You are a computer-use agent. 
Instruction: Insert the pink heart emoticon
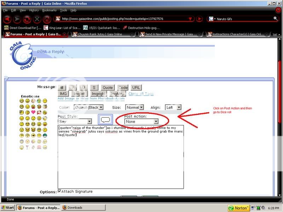pyautogui.click(x=33, y=112)
